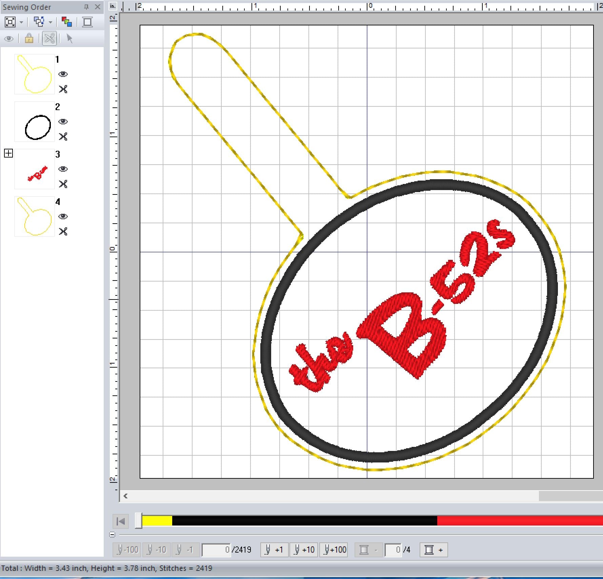Click the sewing order grouping icon
The height and width of the screenshot is (579, 603).
(x=39, y=22)
